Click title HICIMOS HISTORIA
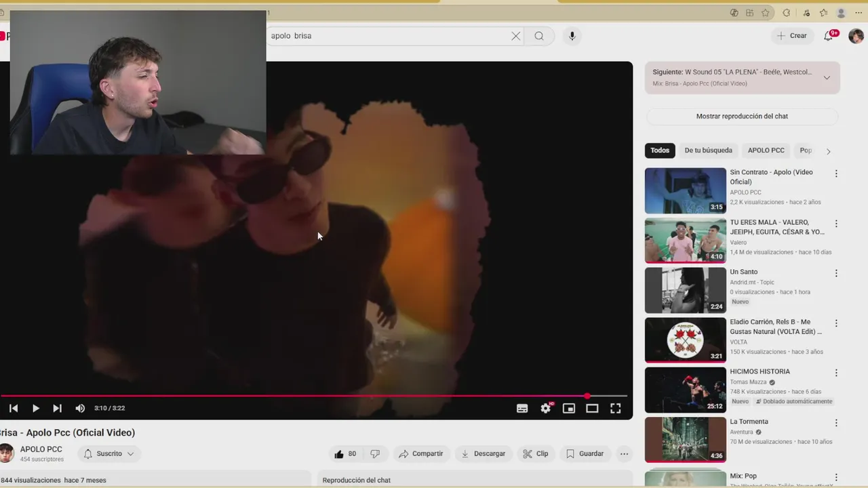Viewport: 868px width, 488px height. click(x=759, y=371)
